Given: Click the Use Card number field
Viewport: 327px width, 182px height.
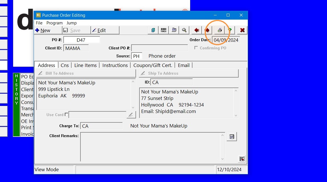Looking at the screenshot, I should click(x=98, y=115).
